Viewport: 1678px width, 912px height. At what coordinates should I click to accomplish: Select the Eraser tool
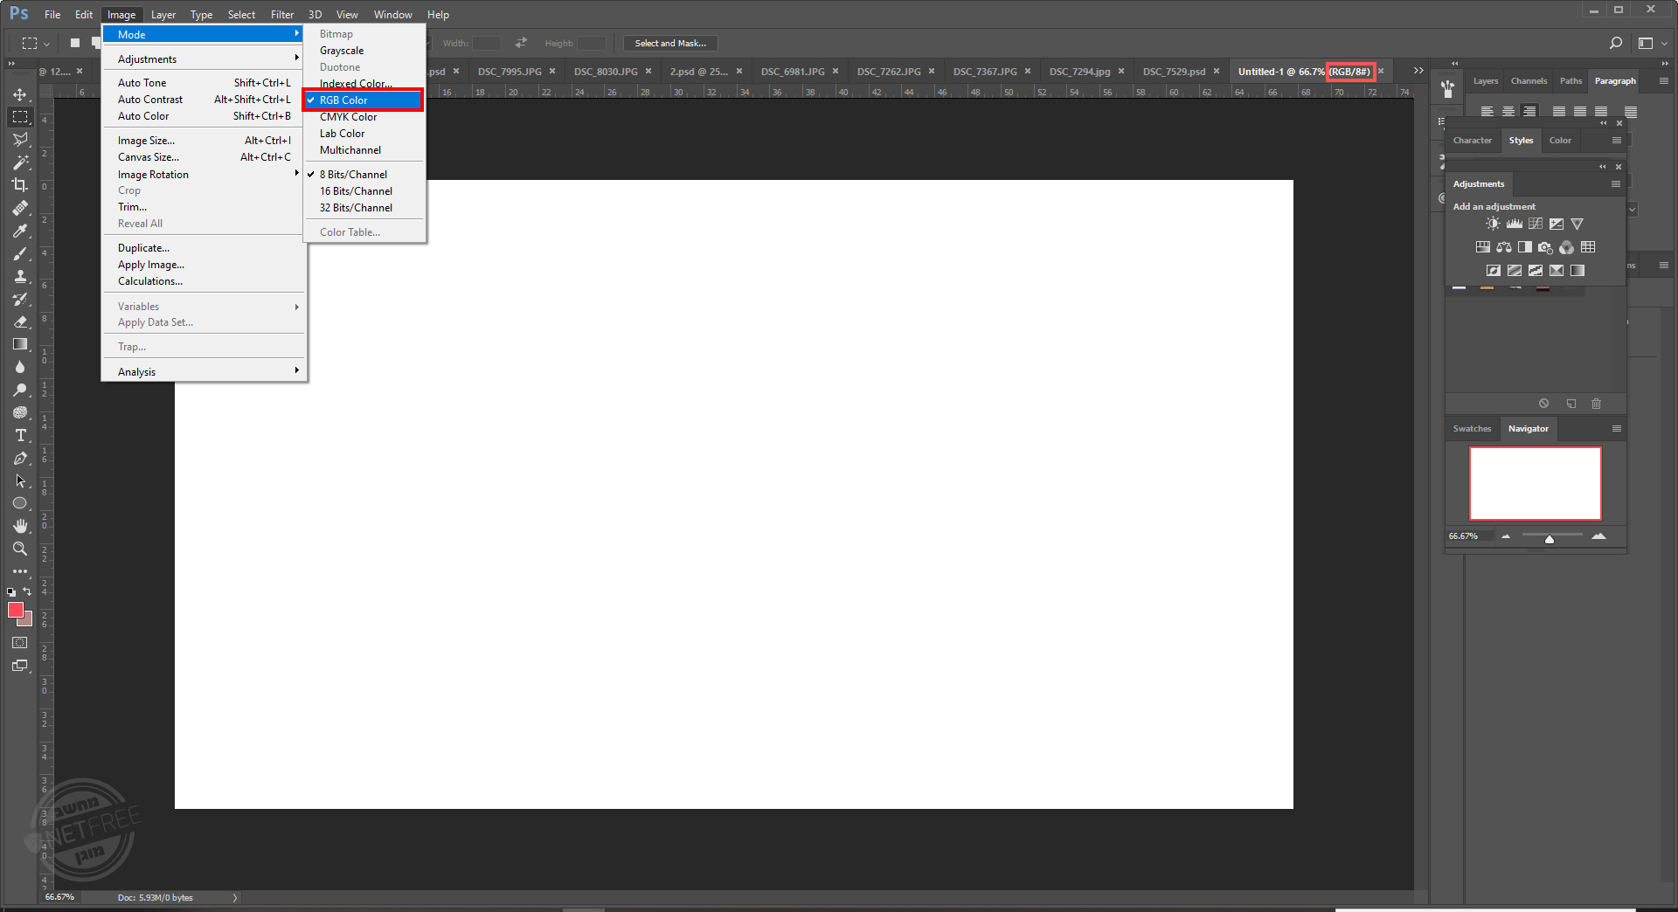point(20,321)
